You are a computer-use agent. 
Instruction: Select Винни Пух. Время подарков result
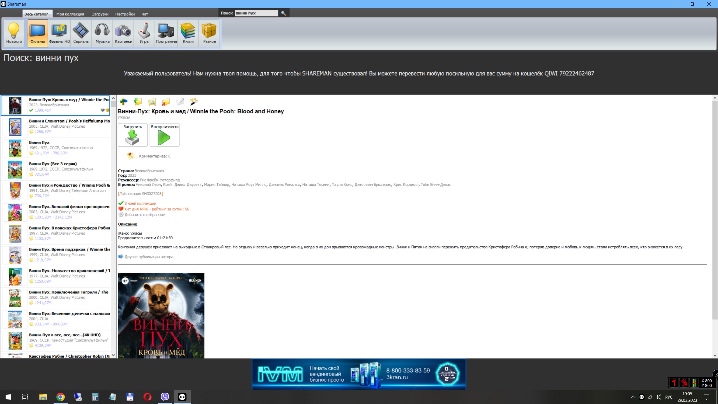click(56, 255)
